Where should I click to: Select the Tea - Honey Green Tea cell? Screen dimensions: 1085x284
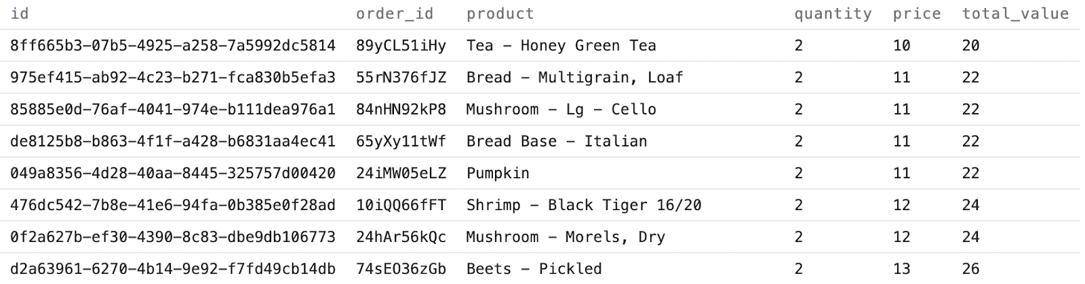[x=561, y=45]
